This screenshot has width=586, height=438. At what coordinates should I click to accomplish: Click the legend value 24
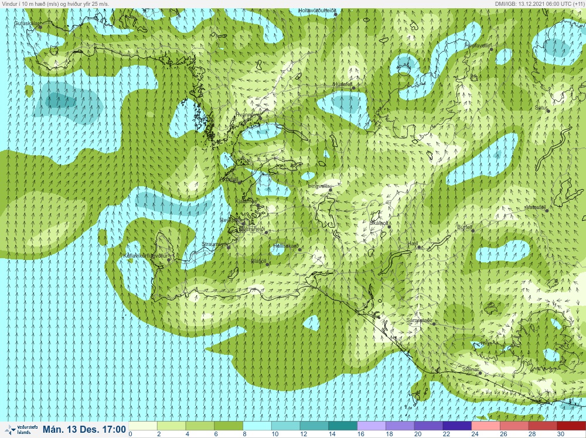475,434
